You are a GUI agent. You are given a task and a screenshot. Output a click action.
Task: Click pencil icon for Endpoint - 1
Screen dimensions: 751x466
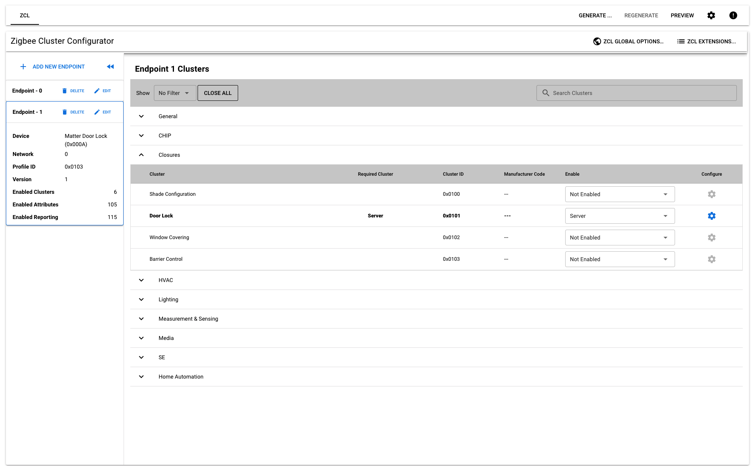coord(97,112)
